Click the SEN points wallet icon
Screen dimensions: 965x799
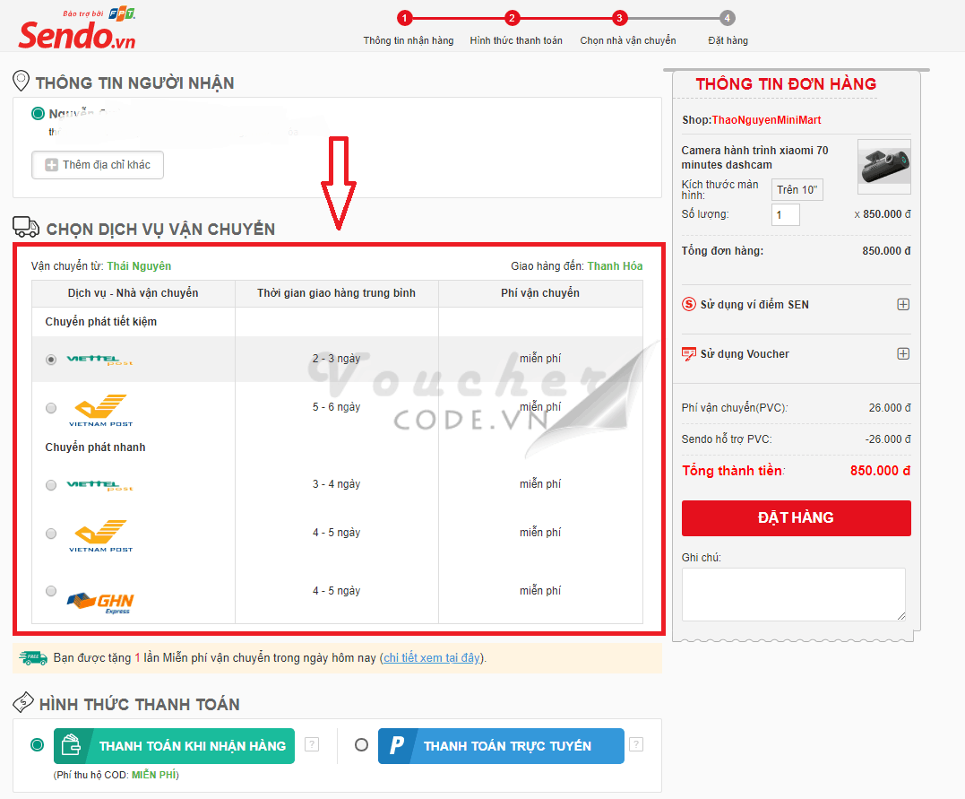689,304
